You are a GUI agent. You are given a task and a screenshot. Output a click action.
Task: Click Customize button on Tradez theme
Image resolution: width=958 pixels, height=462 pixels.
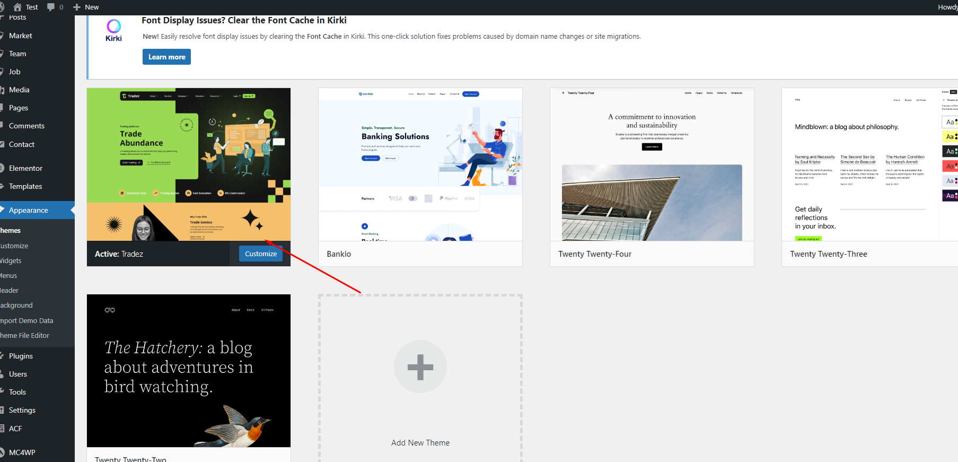coord(261,254)
